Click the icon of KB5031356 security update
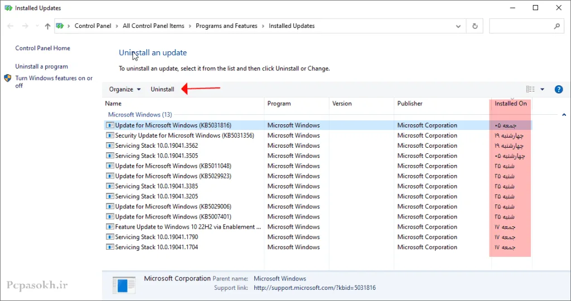The image size is (571, 301). coord(110,135)
